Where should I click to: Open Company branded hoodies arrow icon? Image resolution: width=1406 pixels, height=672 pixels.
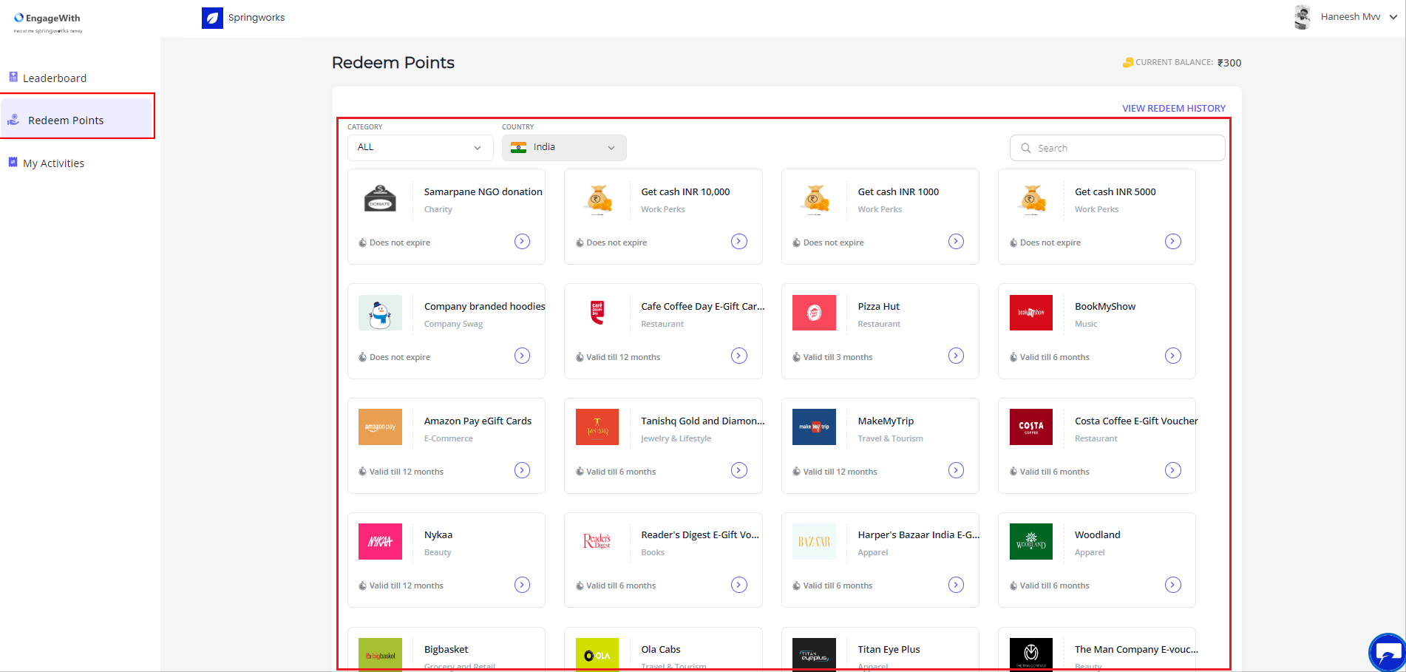point(522,356)
